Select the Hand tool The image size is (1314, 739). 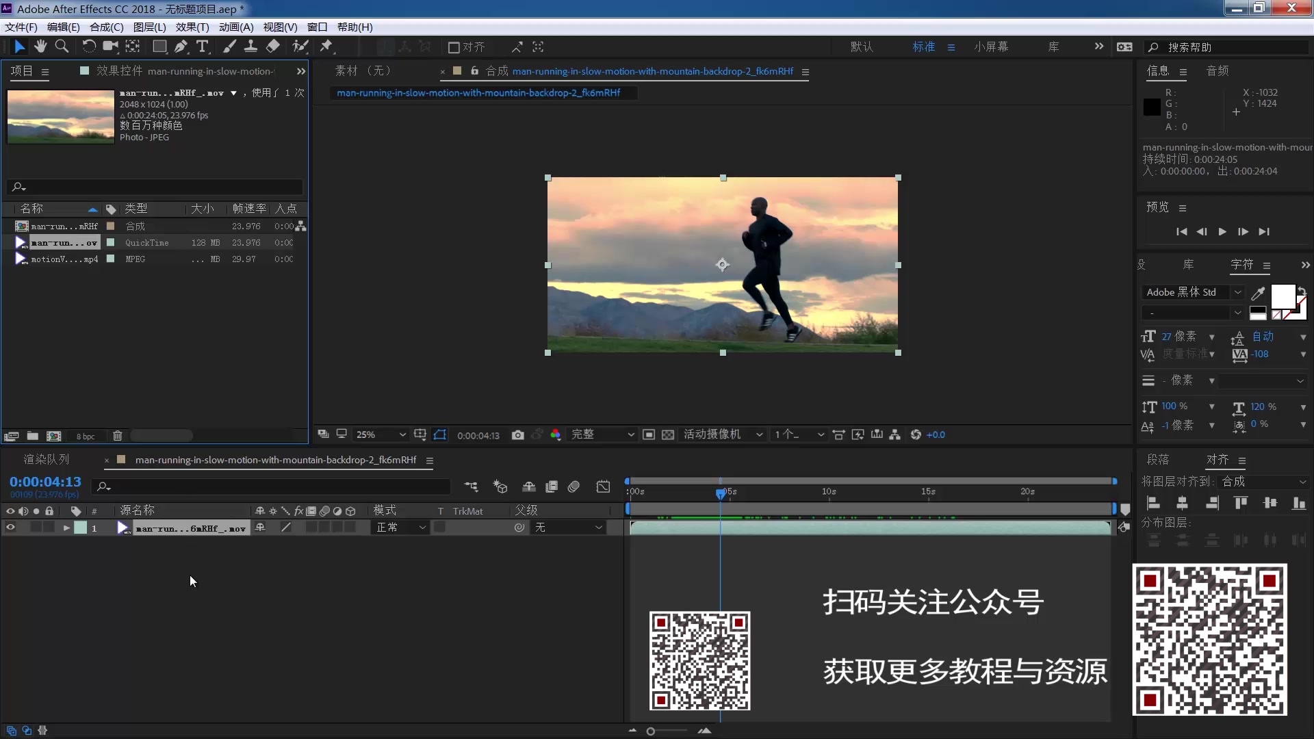coord(40,47)
